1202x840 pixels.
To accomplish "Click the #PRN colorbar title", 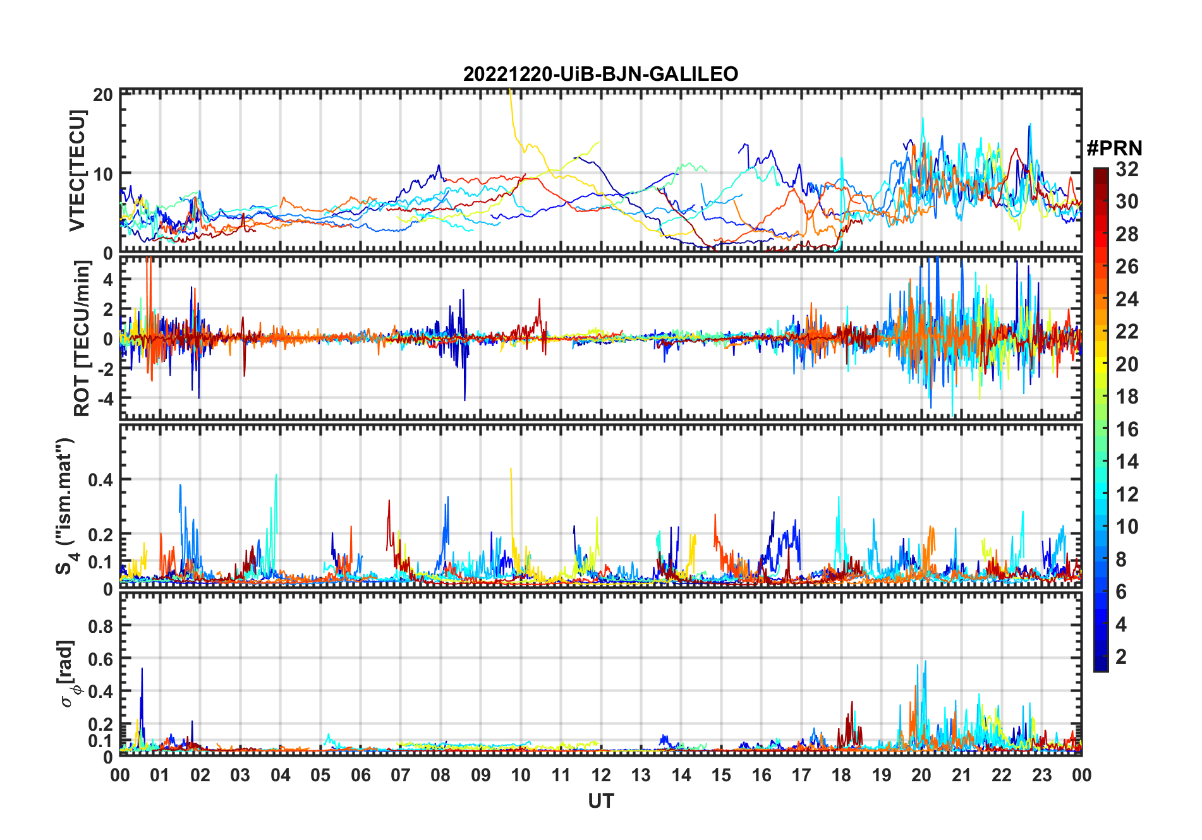I will (x=1114, y=148).
